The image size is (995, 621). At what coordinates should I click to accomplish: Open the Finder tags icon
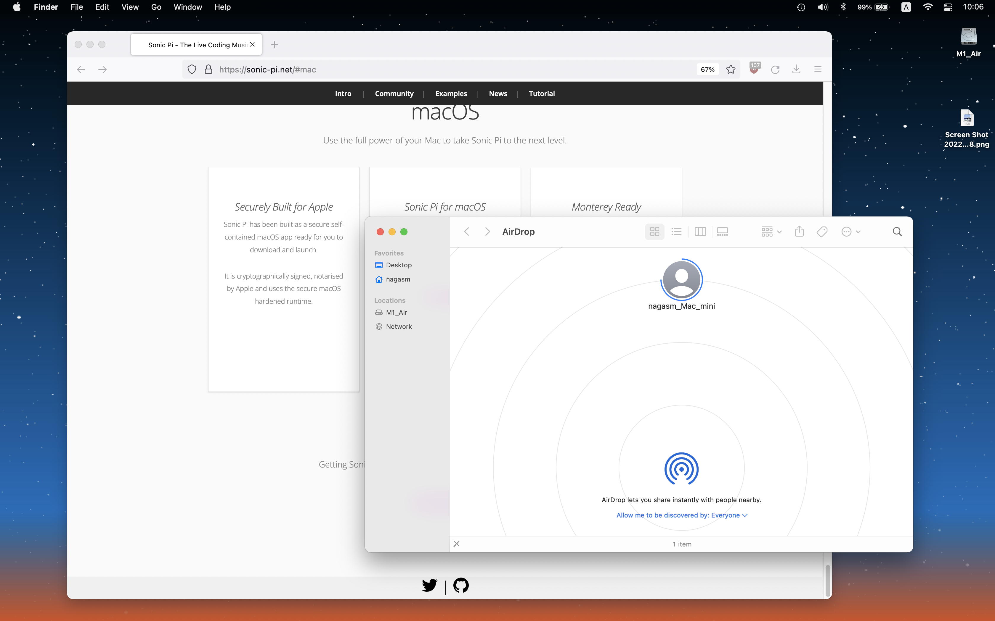click(822, 232)
